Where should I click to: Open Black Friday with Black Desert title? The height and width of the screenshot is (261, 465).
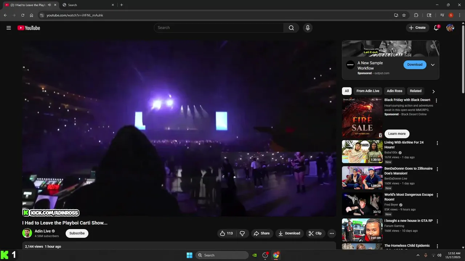tap(407, 100)
